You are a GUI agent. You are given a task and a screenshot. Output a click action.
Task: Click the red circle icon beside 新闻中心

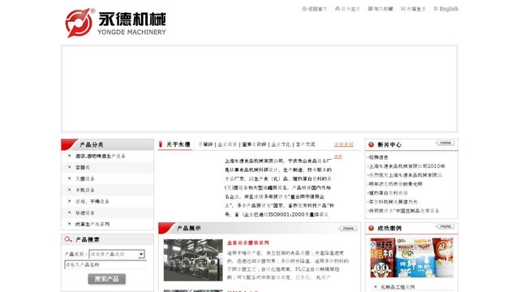click(371, 144)
